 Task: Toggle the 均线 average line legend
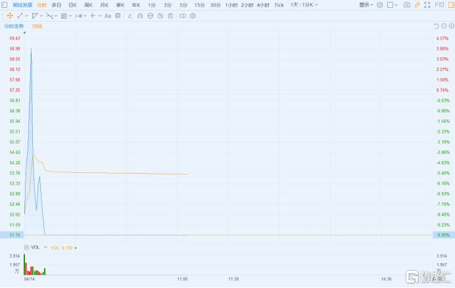tap(37, 26)
